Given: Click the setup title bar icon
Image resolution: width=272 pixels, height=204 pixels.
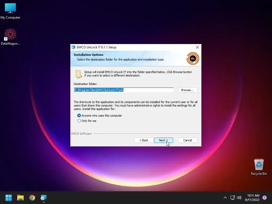Looking at the screenshot, I should (x=73, y=47).
